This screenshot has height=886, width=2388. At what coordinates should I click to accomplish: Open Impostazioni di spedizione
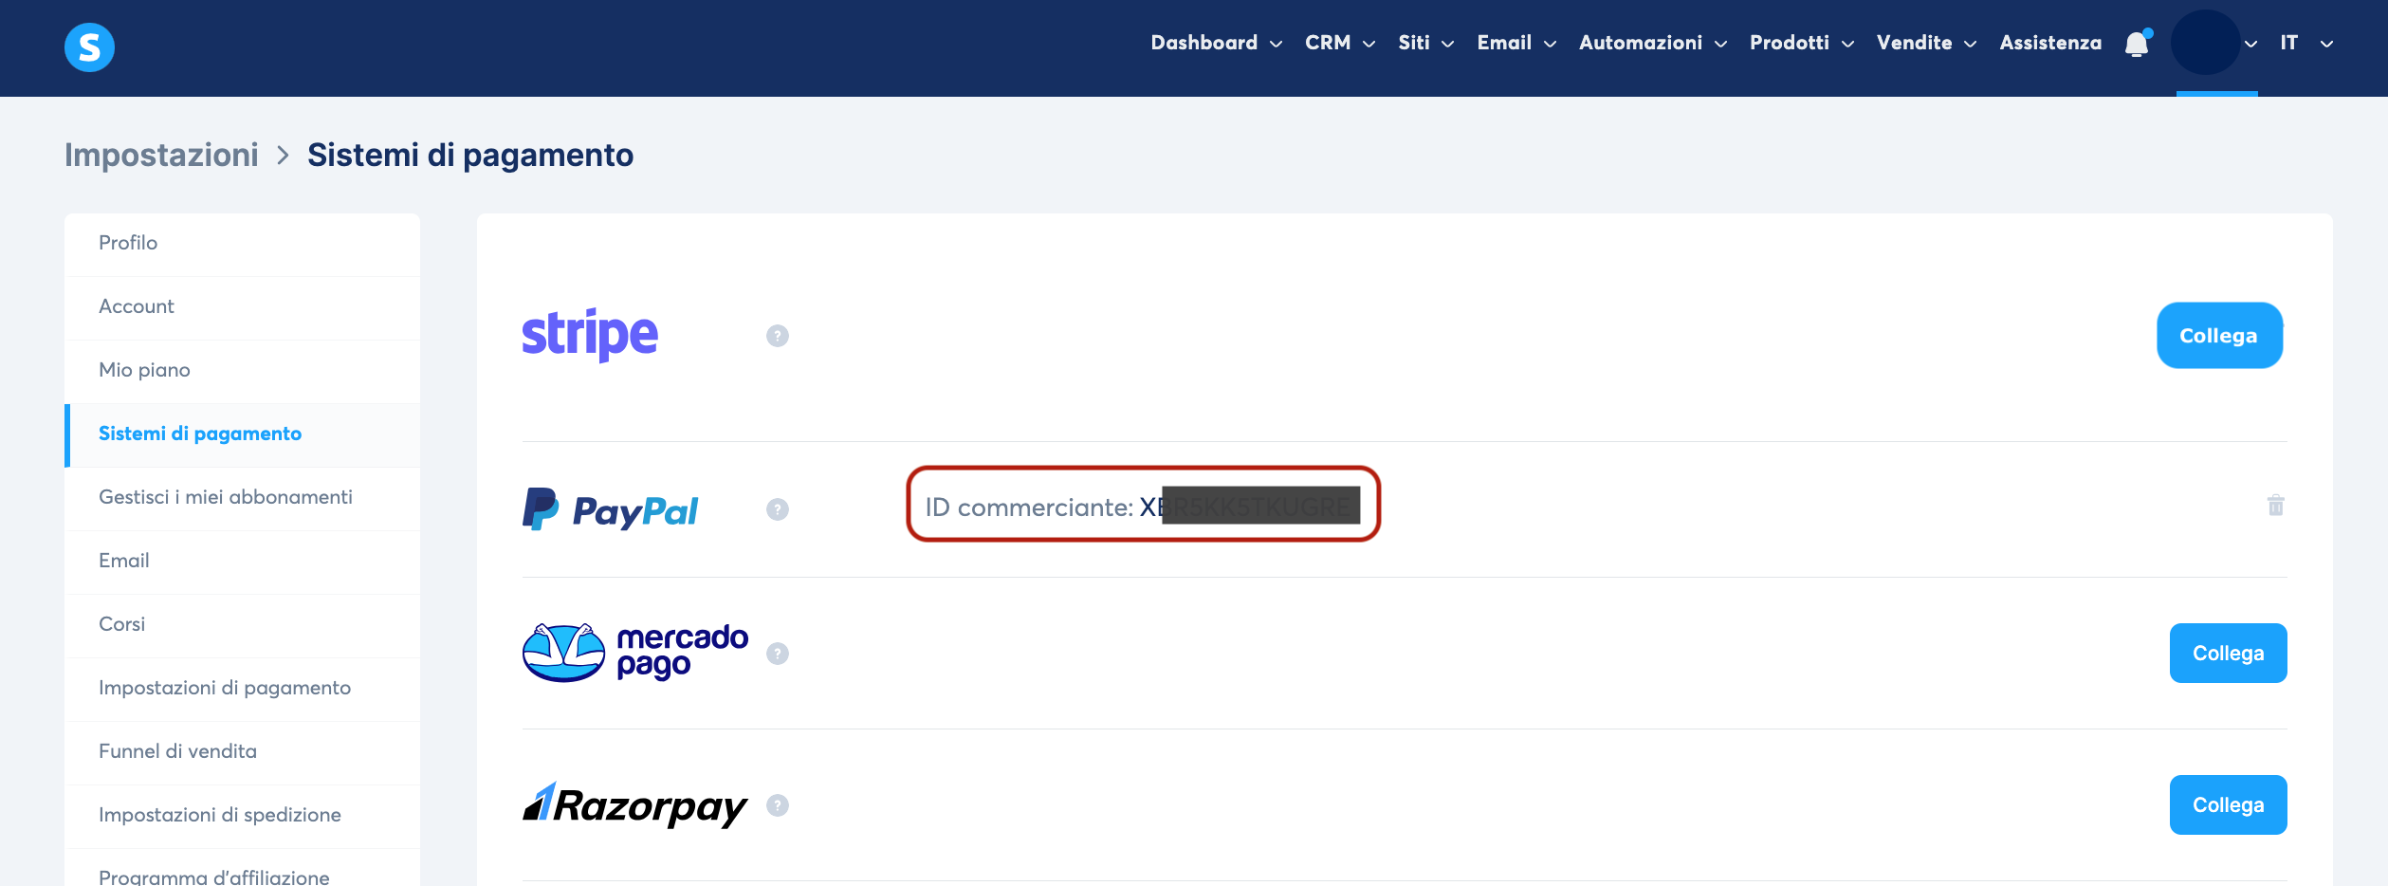click(243, 815)
